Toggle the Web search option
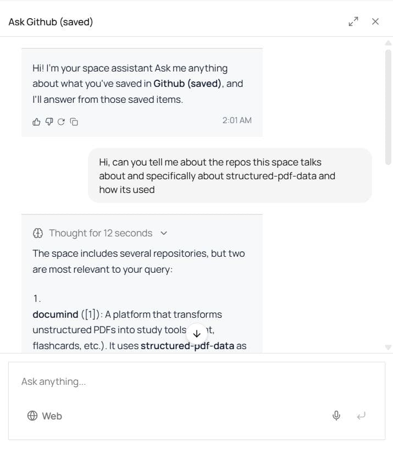This screenshot has height=453, width=393. pyautogui.click(x=45, y=416)
